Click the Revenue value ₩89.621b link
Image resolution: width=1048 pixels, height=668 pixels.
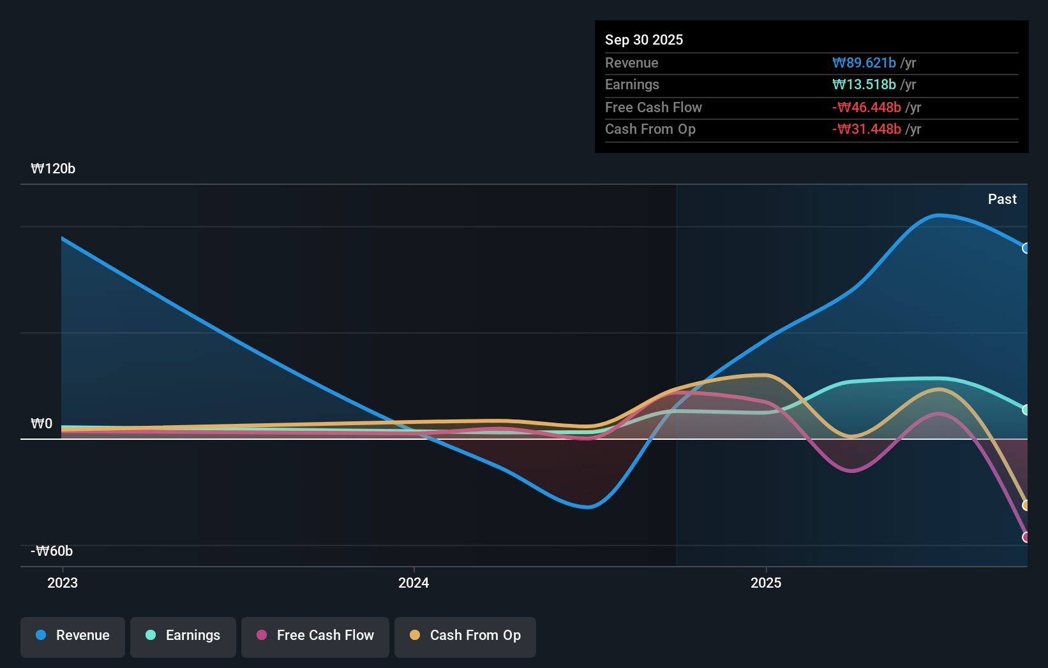pyautogui.click(x=863, y=62)
